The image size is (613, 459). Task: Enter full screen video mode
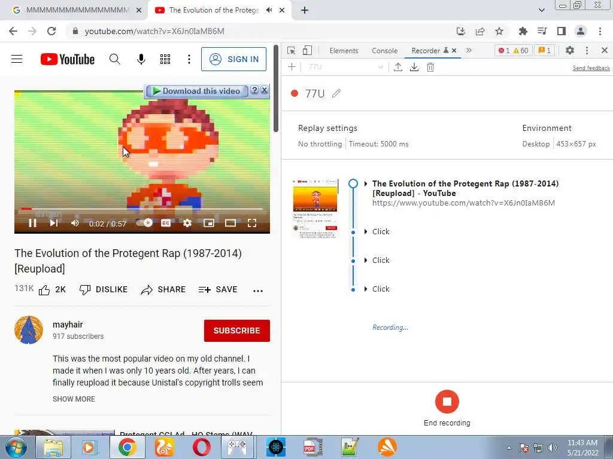pos(252,223)
